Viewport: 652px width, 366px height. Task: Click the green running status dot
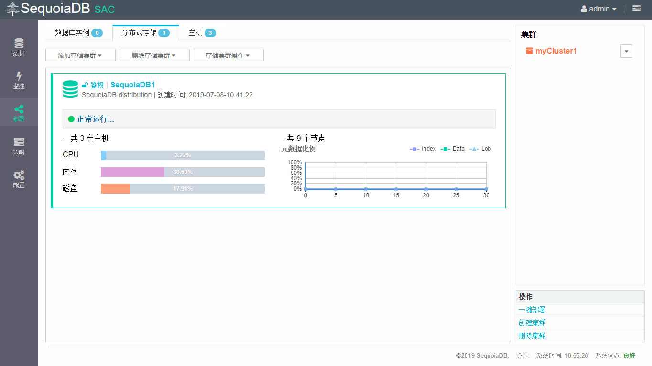[71, 119]
